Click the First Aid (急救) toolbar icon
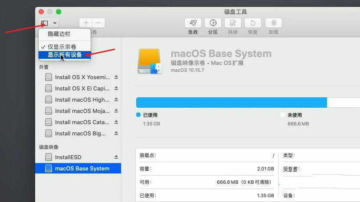This screenshot has width=360, height=202. [193, 23]
